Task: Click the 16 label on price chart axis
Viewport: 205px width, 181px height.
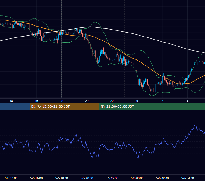Action: pyautogui.click(x=36, y=101)
